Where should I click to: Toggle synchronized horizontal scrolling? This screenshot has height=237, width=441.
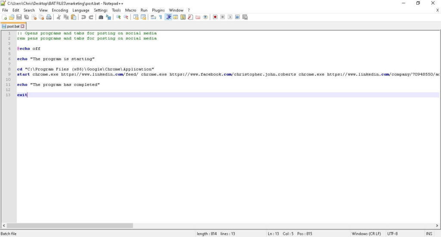coord(143,17)
